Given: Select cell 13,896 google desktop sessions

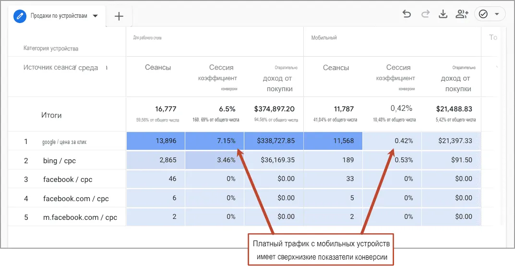Looking at the screenshot, I should 156,141.
